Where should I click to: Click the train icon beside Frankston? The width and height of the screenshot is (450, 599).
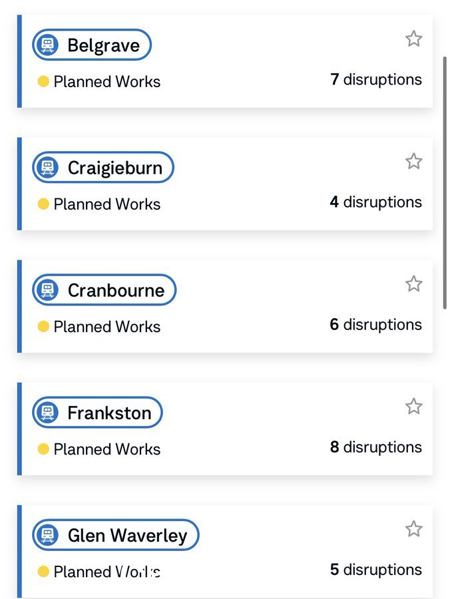tap(47, 413)
